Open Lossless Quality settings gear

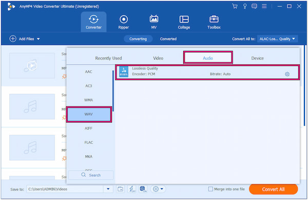287,74
